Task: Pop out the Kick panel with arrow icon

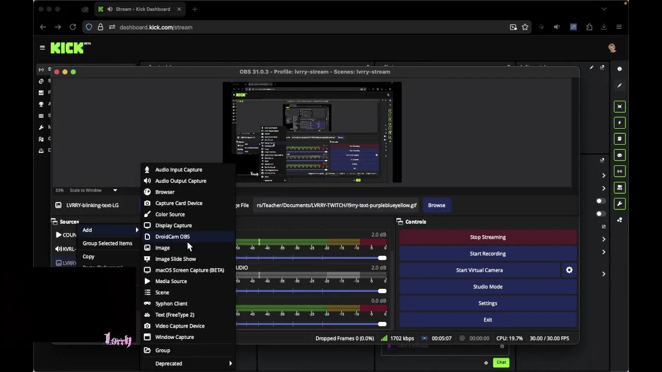Action: (x=602, y=67)
